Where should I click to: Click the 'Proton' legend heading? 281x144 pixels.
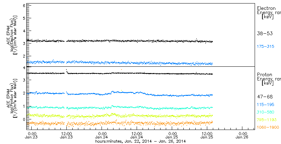(264, 75)
